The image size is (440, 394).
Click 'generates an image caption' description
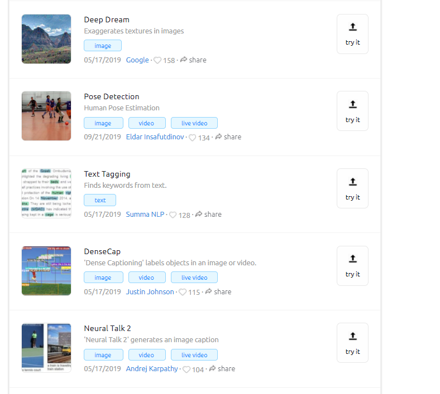tap(175, 340)
